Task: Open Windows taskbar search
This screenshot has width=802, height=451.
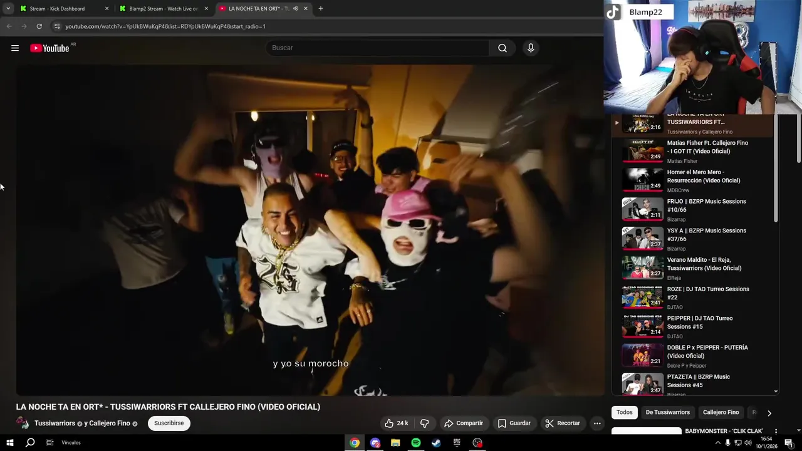Action: pyautogui.click(x=29, y=443)
